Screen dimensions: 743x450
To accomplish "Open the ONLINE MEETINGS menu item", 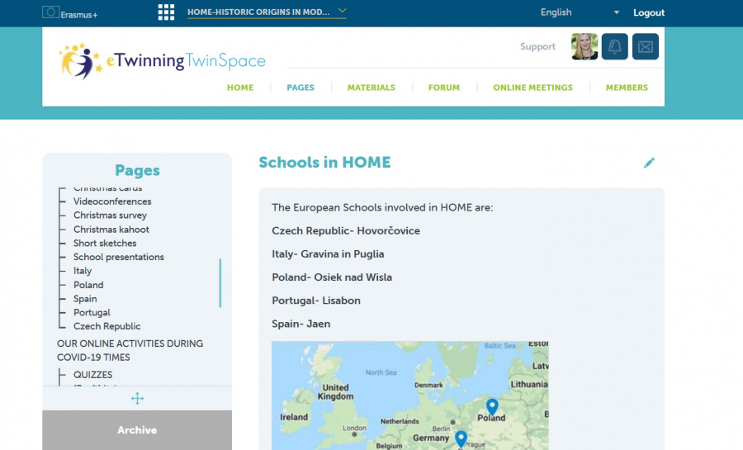I will [x=532, y=88].
